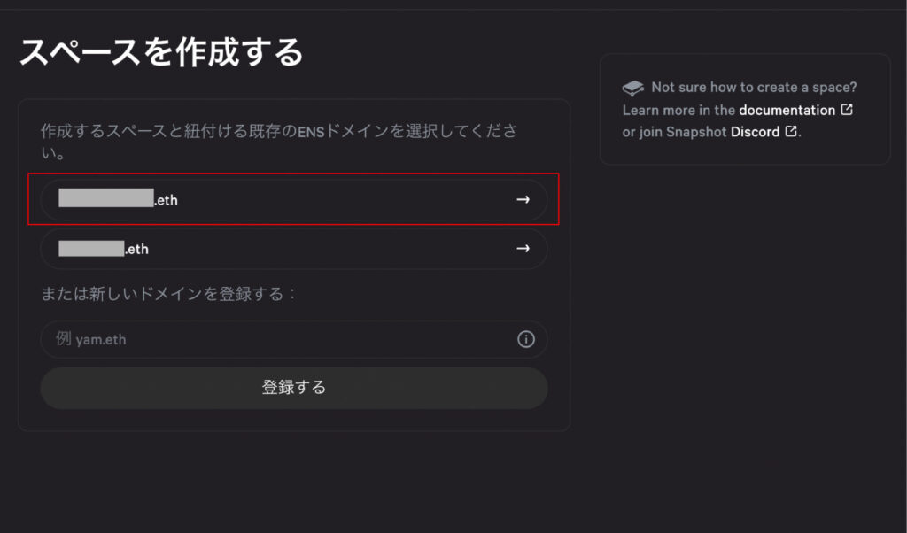Select the second .eth domain row
The width and height of the screenshot is (907, 533).
pyautogui.click(x=294, y=249)
